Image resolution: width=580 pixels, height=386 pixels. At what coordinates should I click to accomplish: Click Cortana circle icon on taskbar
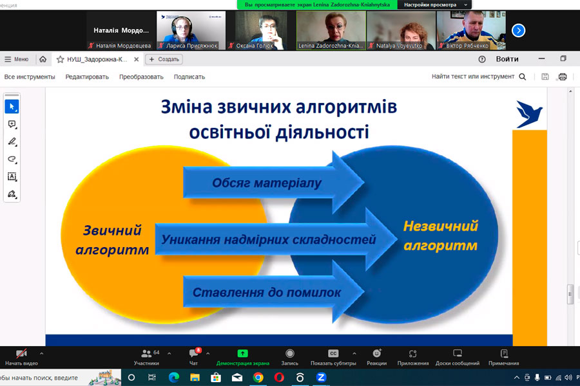[131, 377]
